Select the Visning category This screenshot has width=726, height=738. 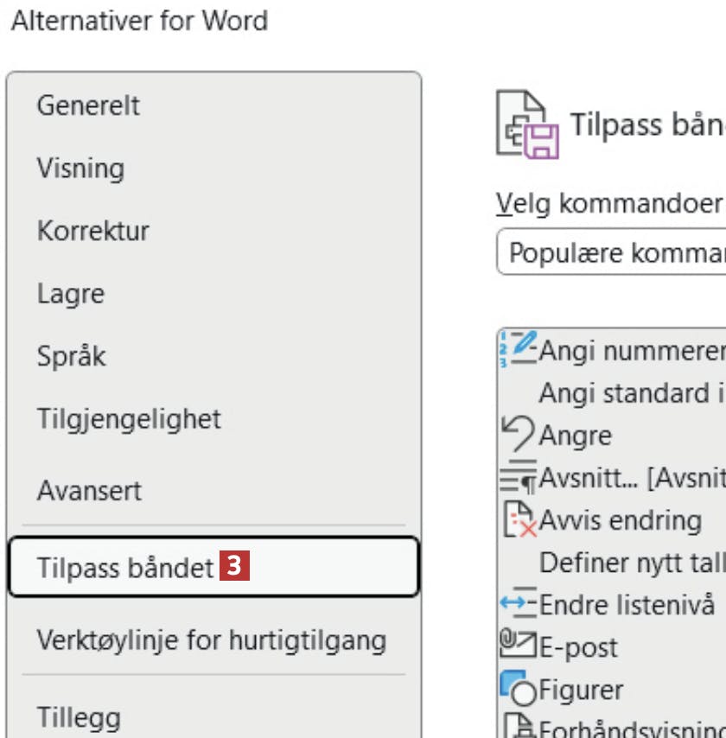(x=214, y=168)
